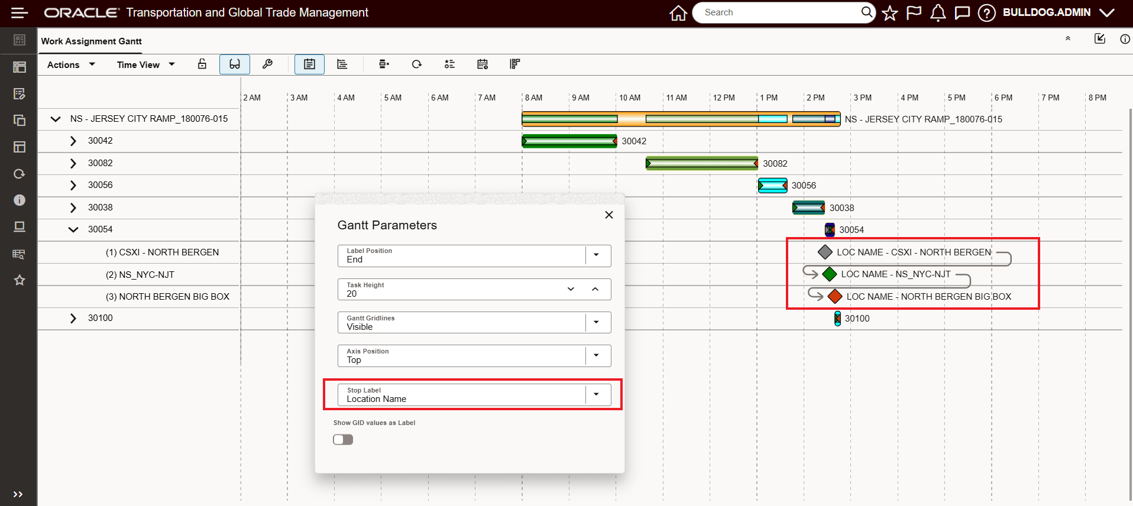Viewport: 1133px width, 506px height.
Task: Collapse row 30054
Action: click(73, 229)
